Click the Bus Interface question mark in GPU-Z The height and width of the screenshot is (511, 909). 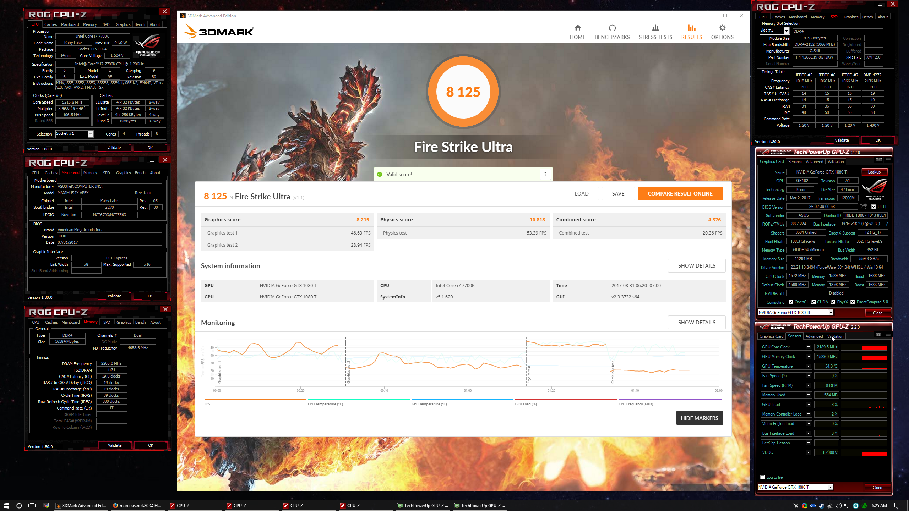click(887, 224)
